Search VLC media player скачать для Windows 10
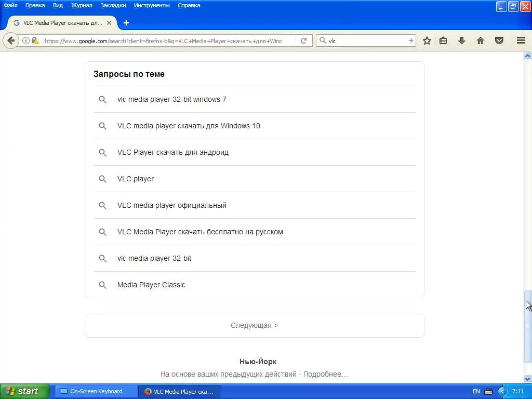 pyautogui.click(x=255, y=126)
